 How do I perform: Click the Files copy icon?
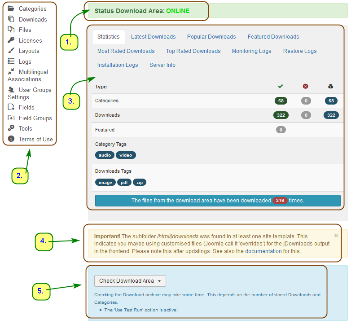pos(11,29)
